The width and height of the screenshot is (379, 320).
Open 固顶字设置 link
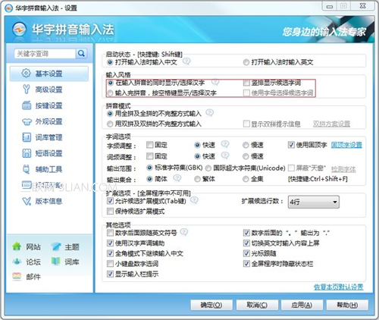(346, 145)
